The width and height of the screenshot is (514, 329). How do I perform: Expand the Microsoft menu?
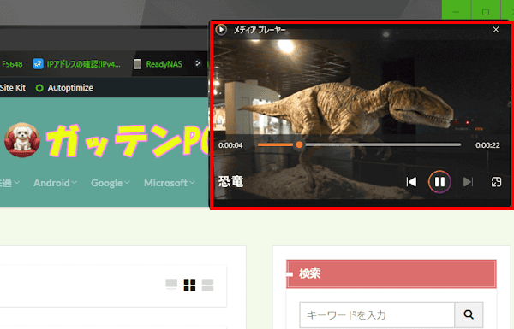coord(169,183)
